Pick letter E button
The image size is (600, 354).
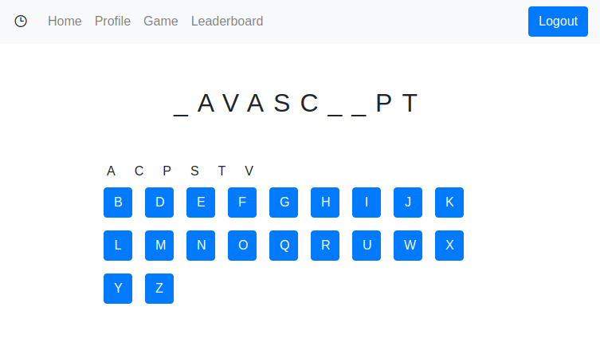point(201,203)
